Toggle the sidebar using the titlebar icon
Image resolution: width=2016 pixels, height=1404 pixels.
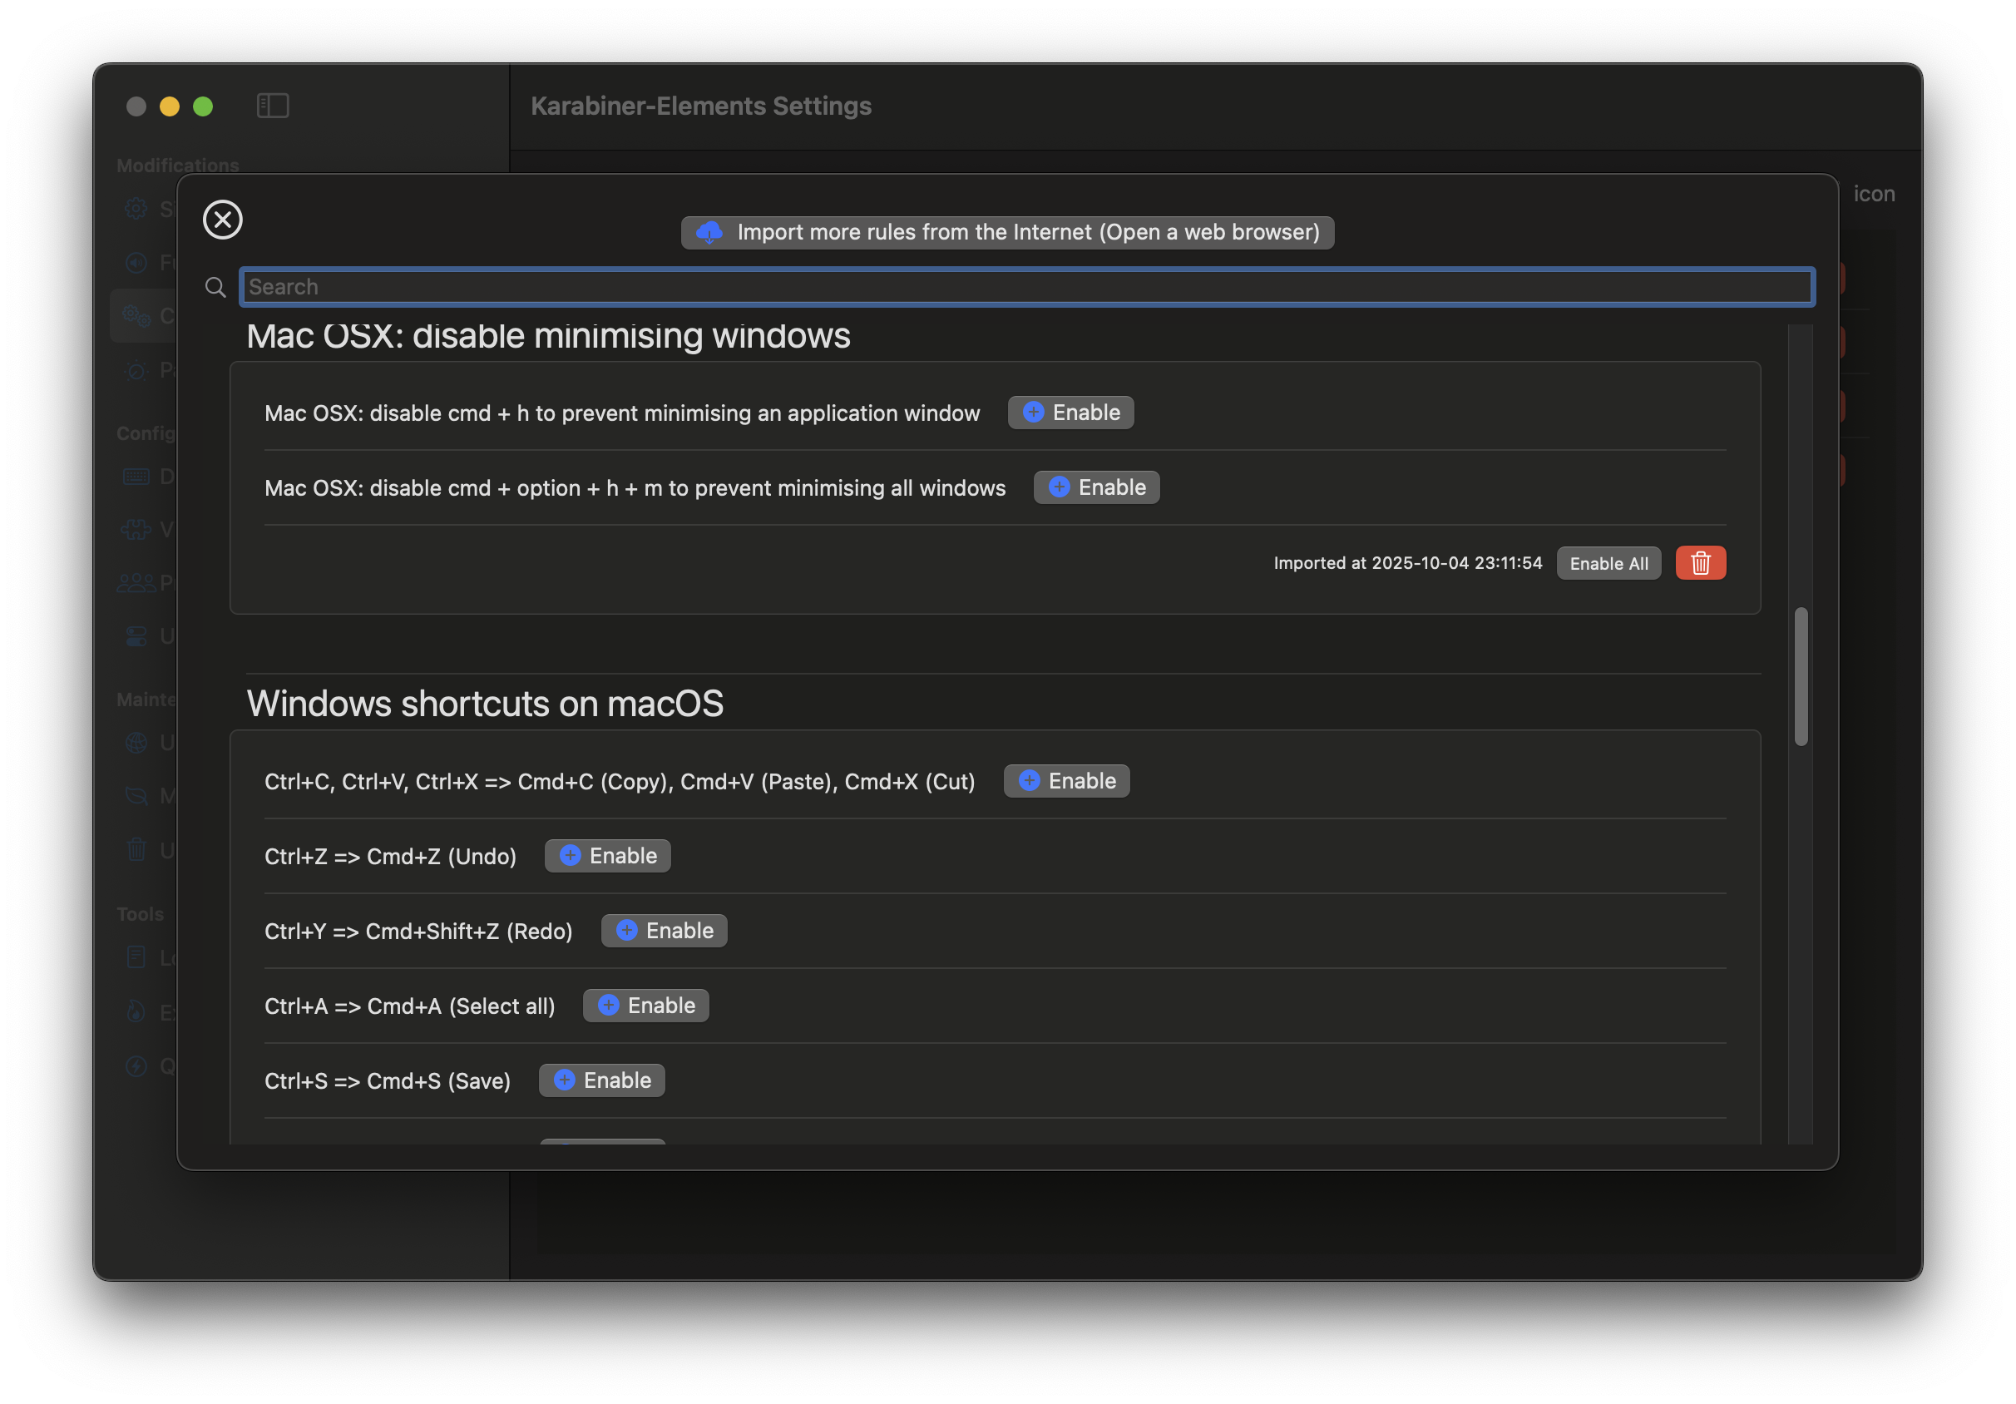272,106
